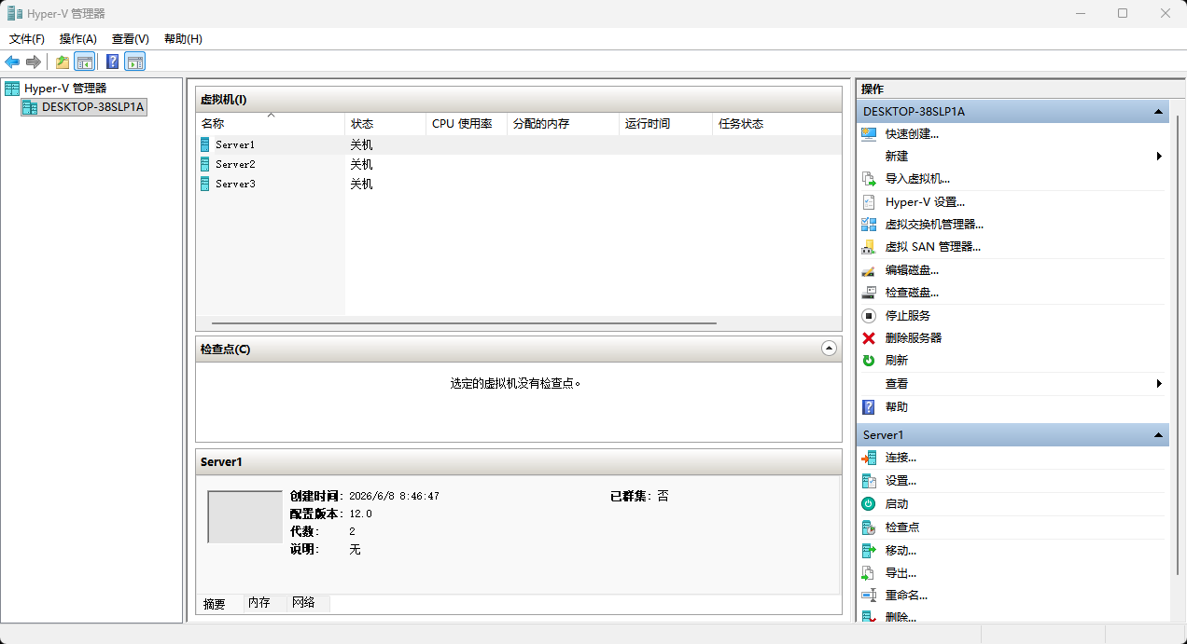The image size is (1187, 644).
Task: Click the 停止服务 stop icon
Action: point(869,315)
